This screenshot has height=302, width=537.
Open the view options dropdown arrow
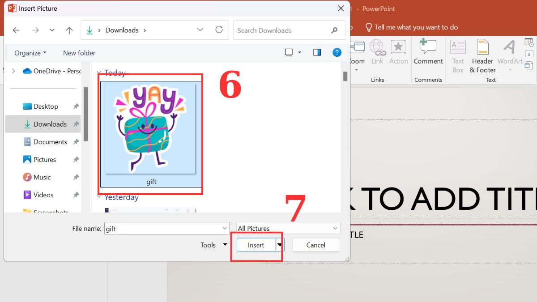click(300, 53)
